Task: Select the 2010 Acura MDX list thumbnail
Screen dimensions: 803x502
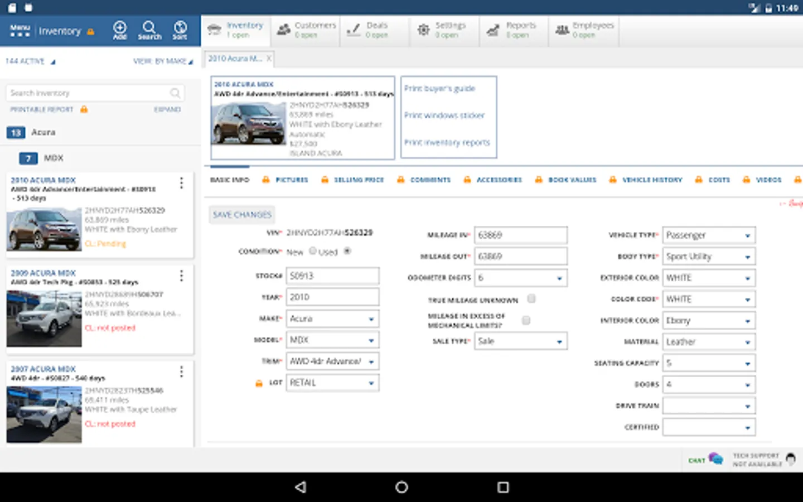Action: pyautogui.click(x=44, y=229)
